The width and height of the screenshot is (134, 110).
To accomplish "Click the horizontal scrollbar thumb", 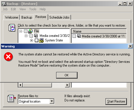I will point(37,85).
